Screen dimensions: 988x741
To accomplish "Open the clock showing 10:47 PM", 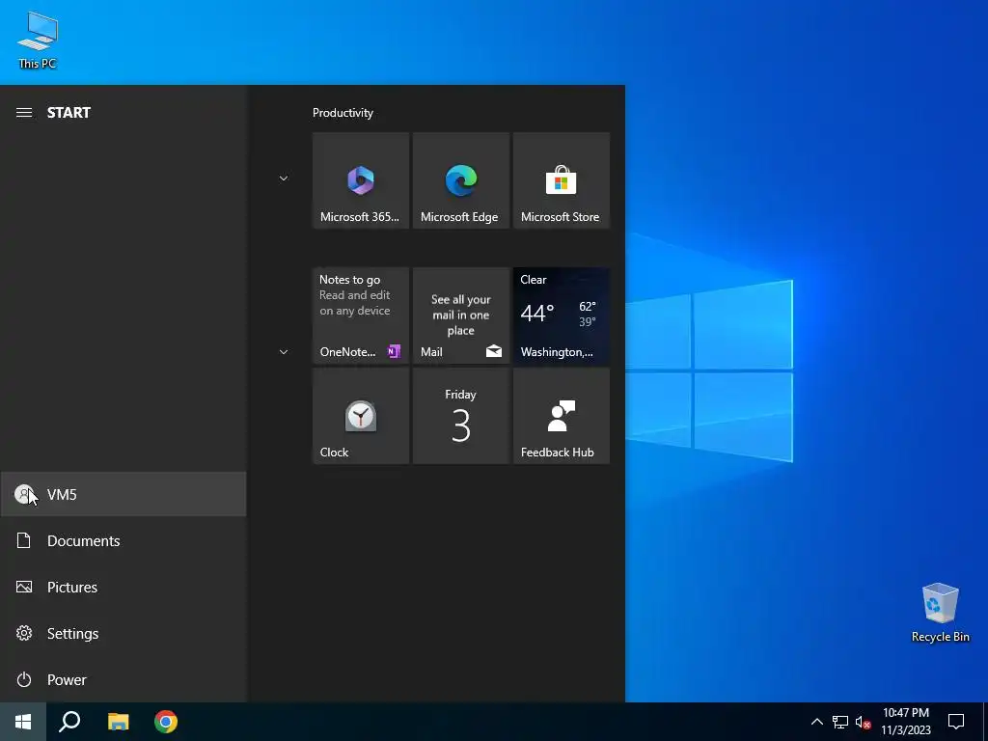I will 905,722.
